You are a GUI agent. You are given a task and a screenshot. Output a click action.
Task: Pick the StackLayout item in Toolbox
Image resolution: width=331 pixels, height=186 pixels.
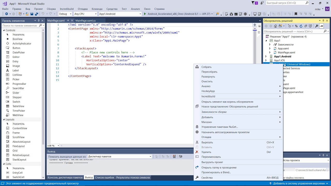[19, 160]
